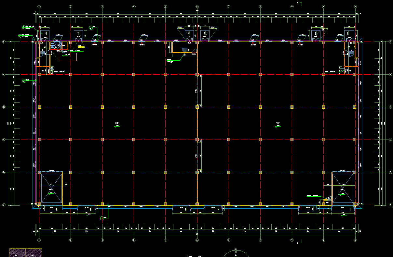Click the north arrow symbol at bottom
The width and height of the screenshot is (393, 257).
tap(236, 252)
